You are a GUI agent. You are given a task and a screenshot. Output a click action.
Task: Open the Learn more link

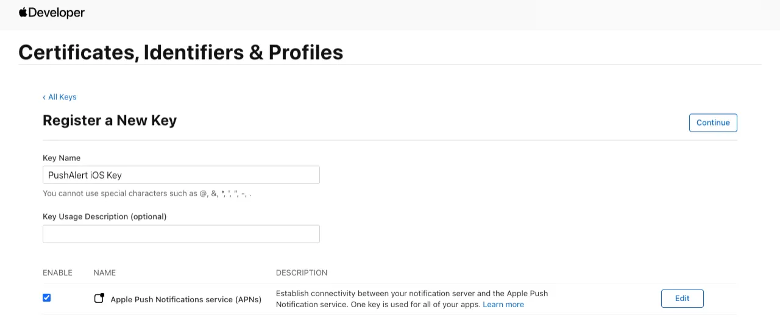[x=503, y=304]
